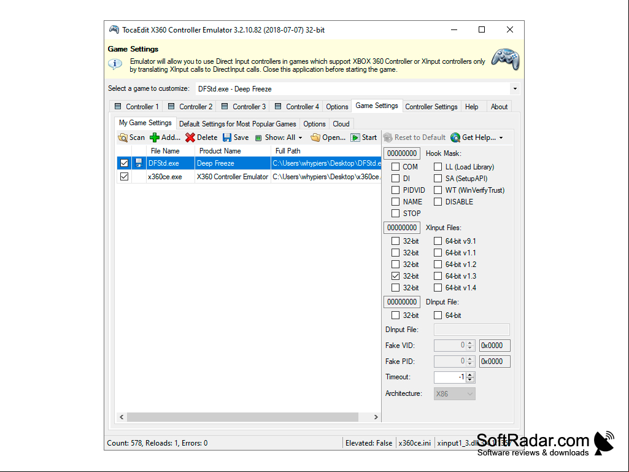Sort by the File Name column header
Screen dimensions: 629x472
click(171, 151)
